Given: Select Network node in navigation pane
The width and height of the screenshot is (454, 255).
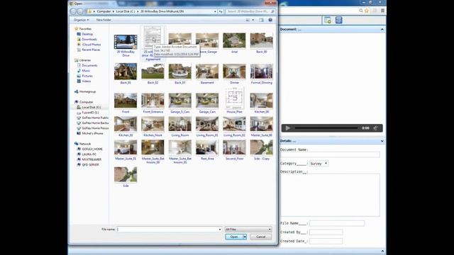Looking at the screenshot, I should pos(85,144).
